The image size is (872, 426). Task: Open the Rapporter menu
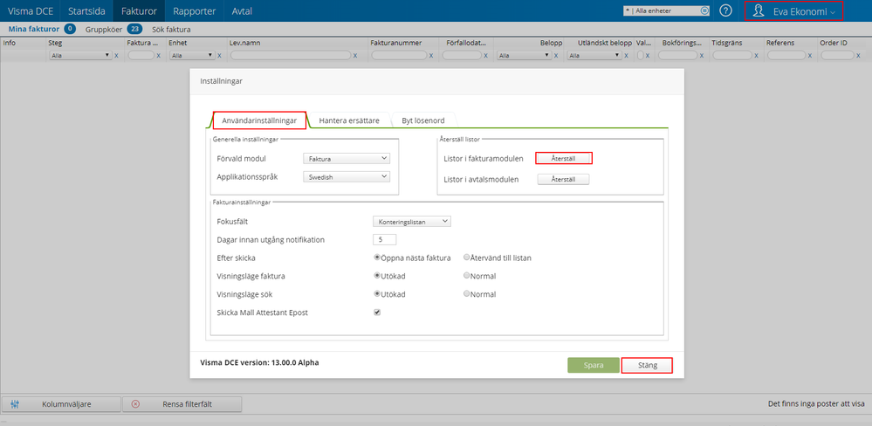coord(195,10)
